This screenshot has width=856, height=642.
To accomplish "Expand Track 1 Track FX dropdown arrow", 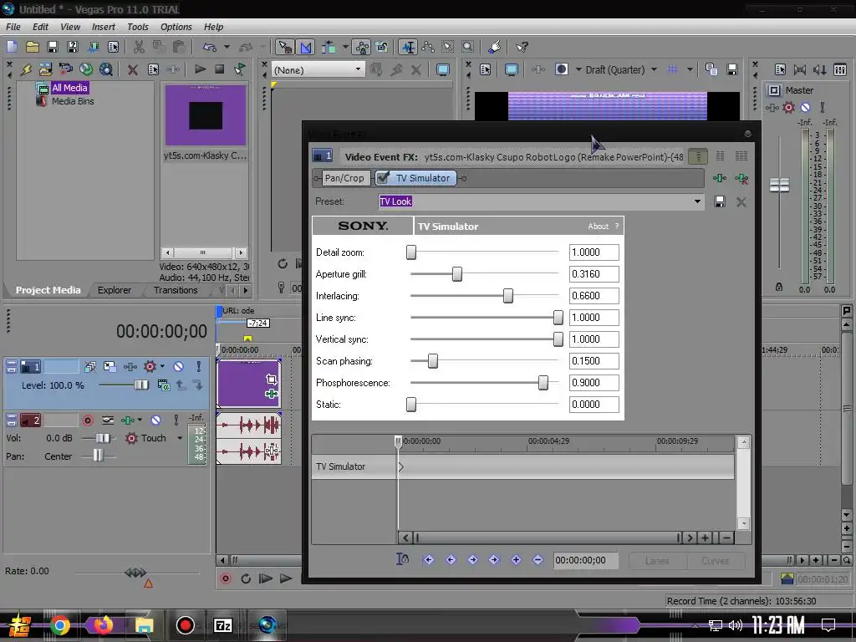I will [x=162, y=366].
